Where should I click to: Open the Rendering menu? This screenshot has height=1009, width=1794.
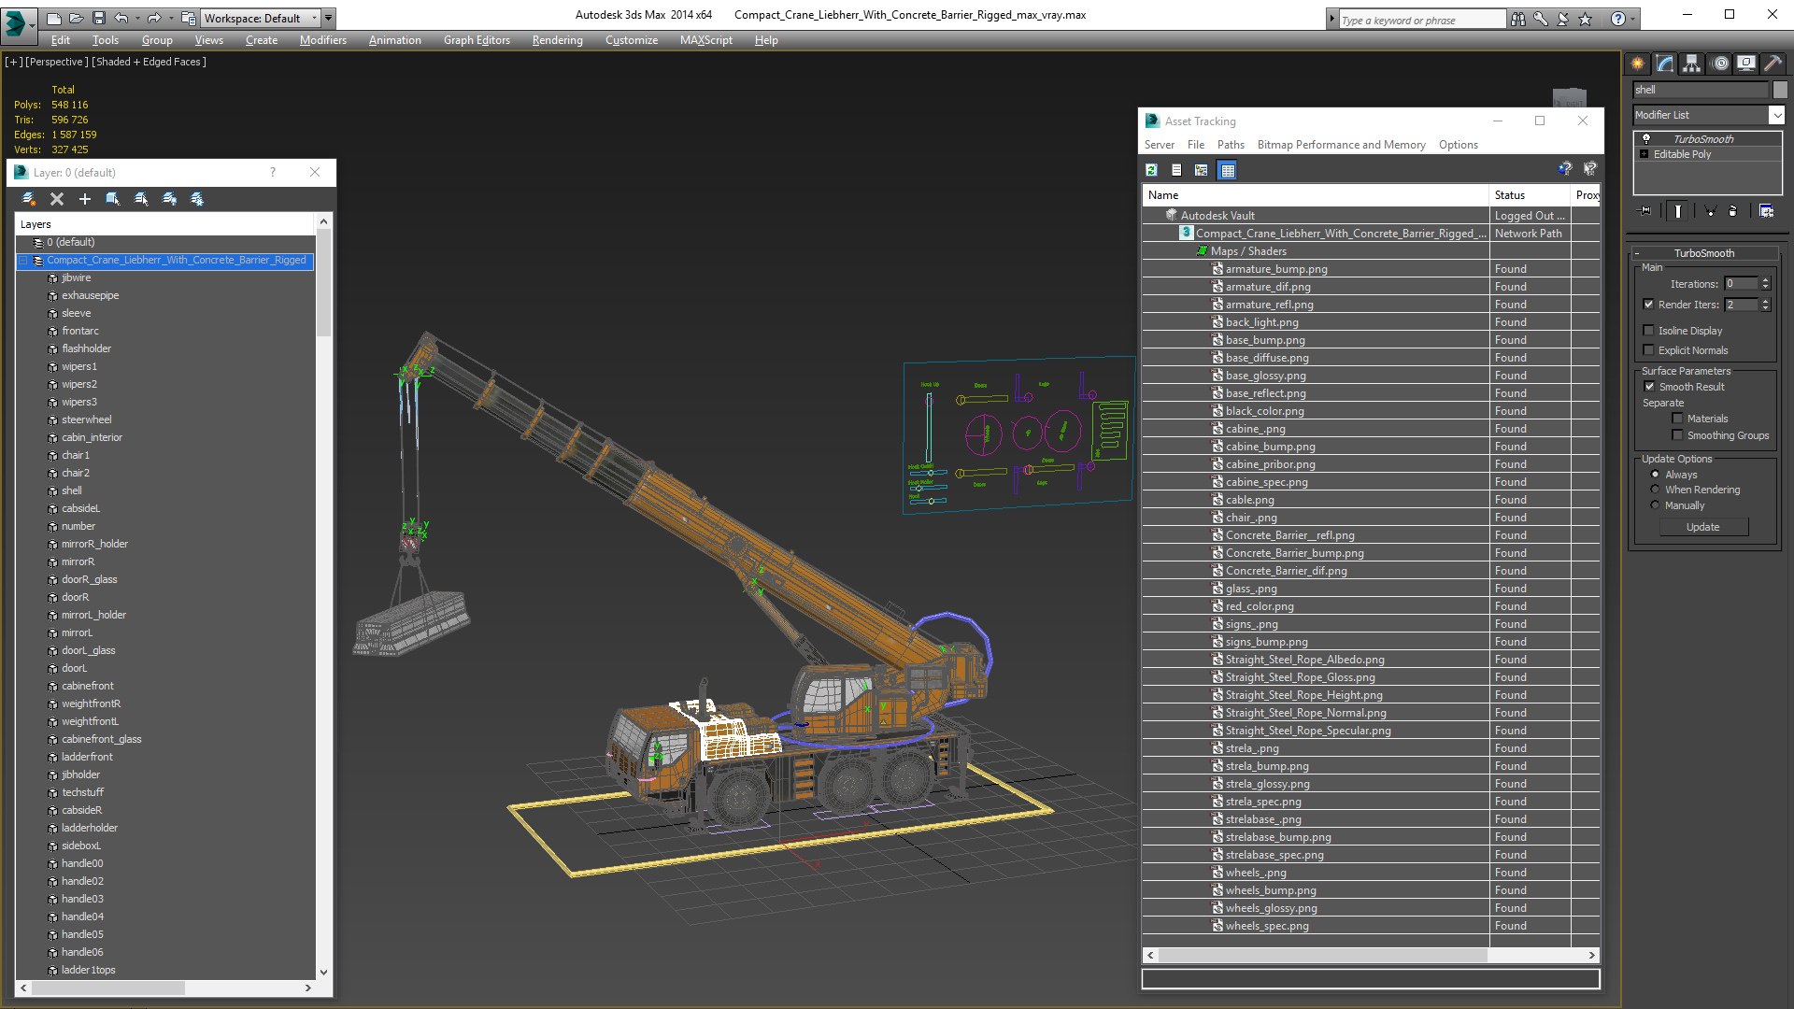pyautogui.click(x=557, y=40)
